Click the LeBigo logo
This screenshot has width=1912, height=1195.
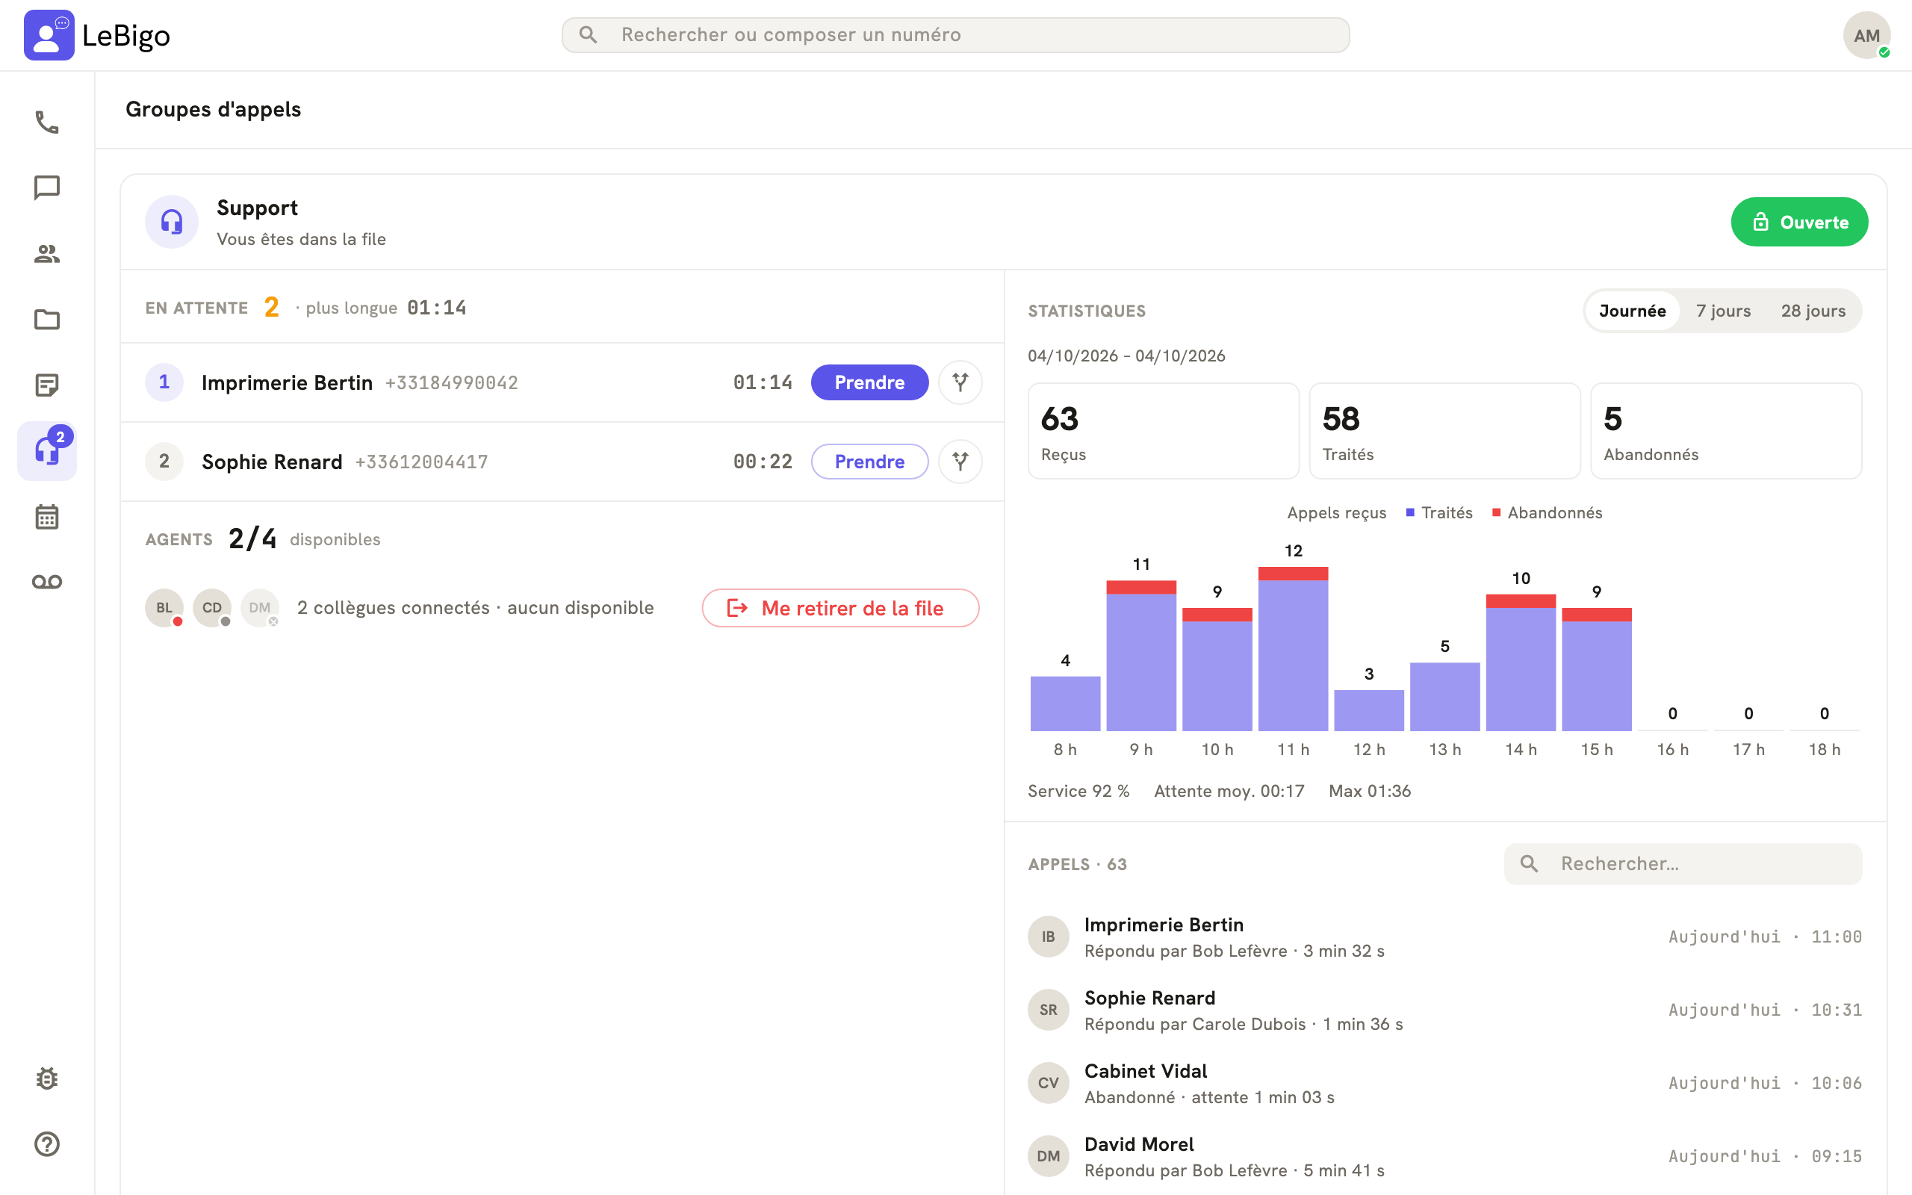click(x=97, y=35)
